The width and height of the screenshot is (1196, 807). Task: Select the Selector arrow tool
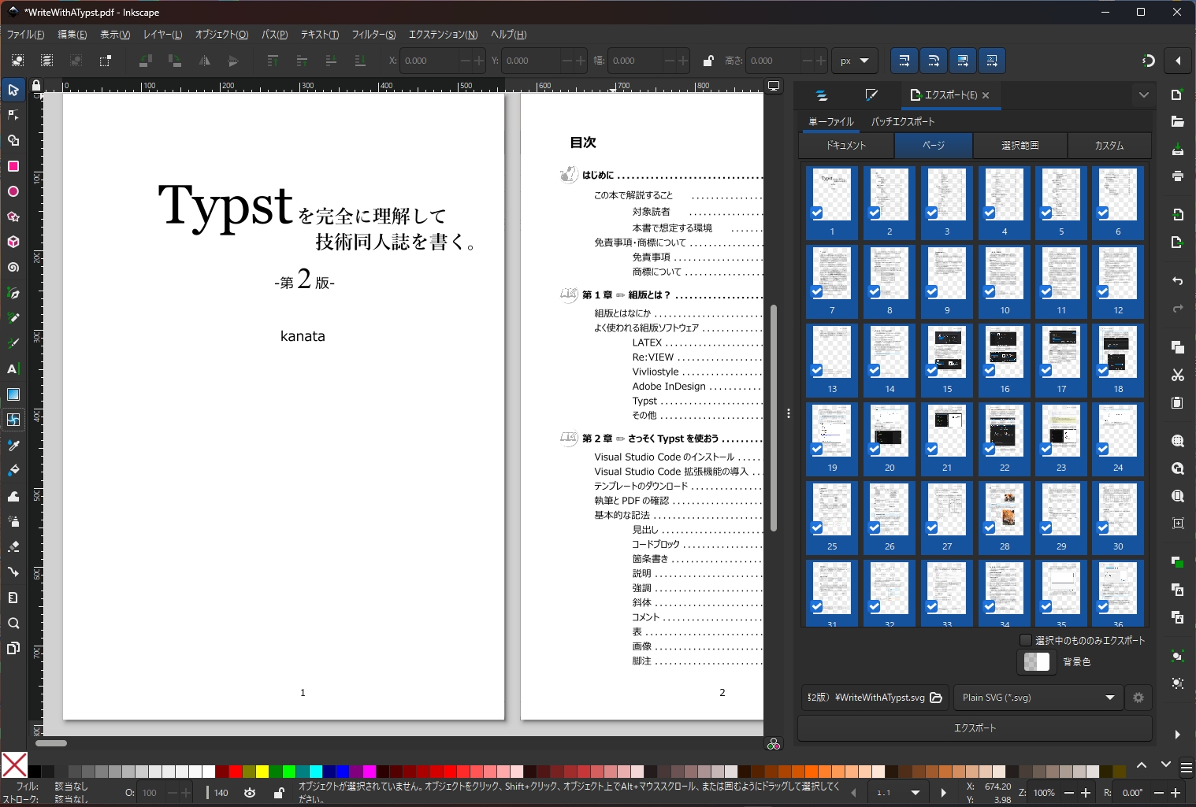pos(13,90)
